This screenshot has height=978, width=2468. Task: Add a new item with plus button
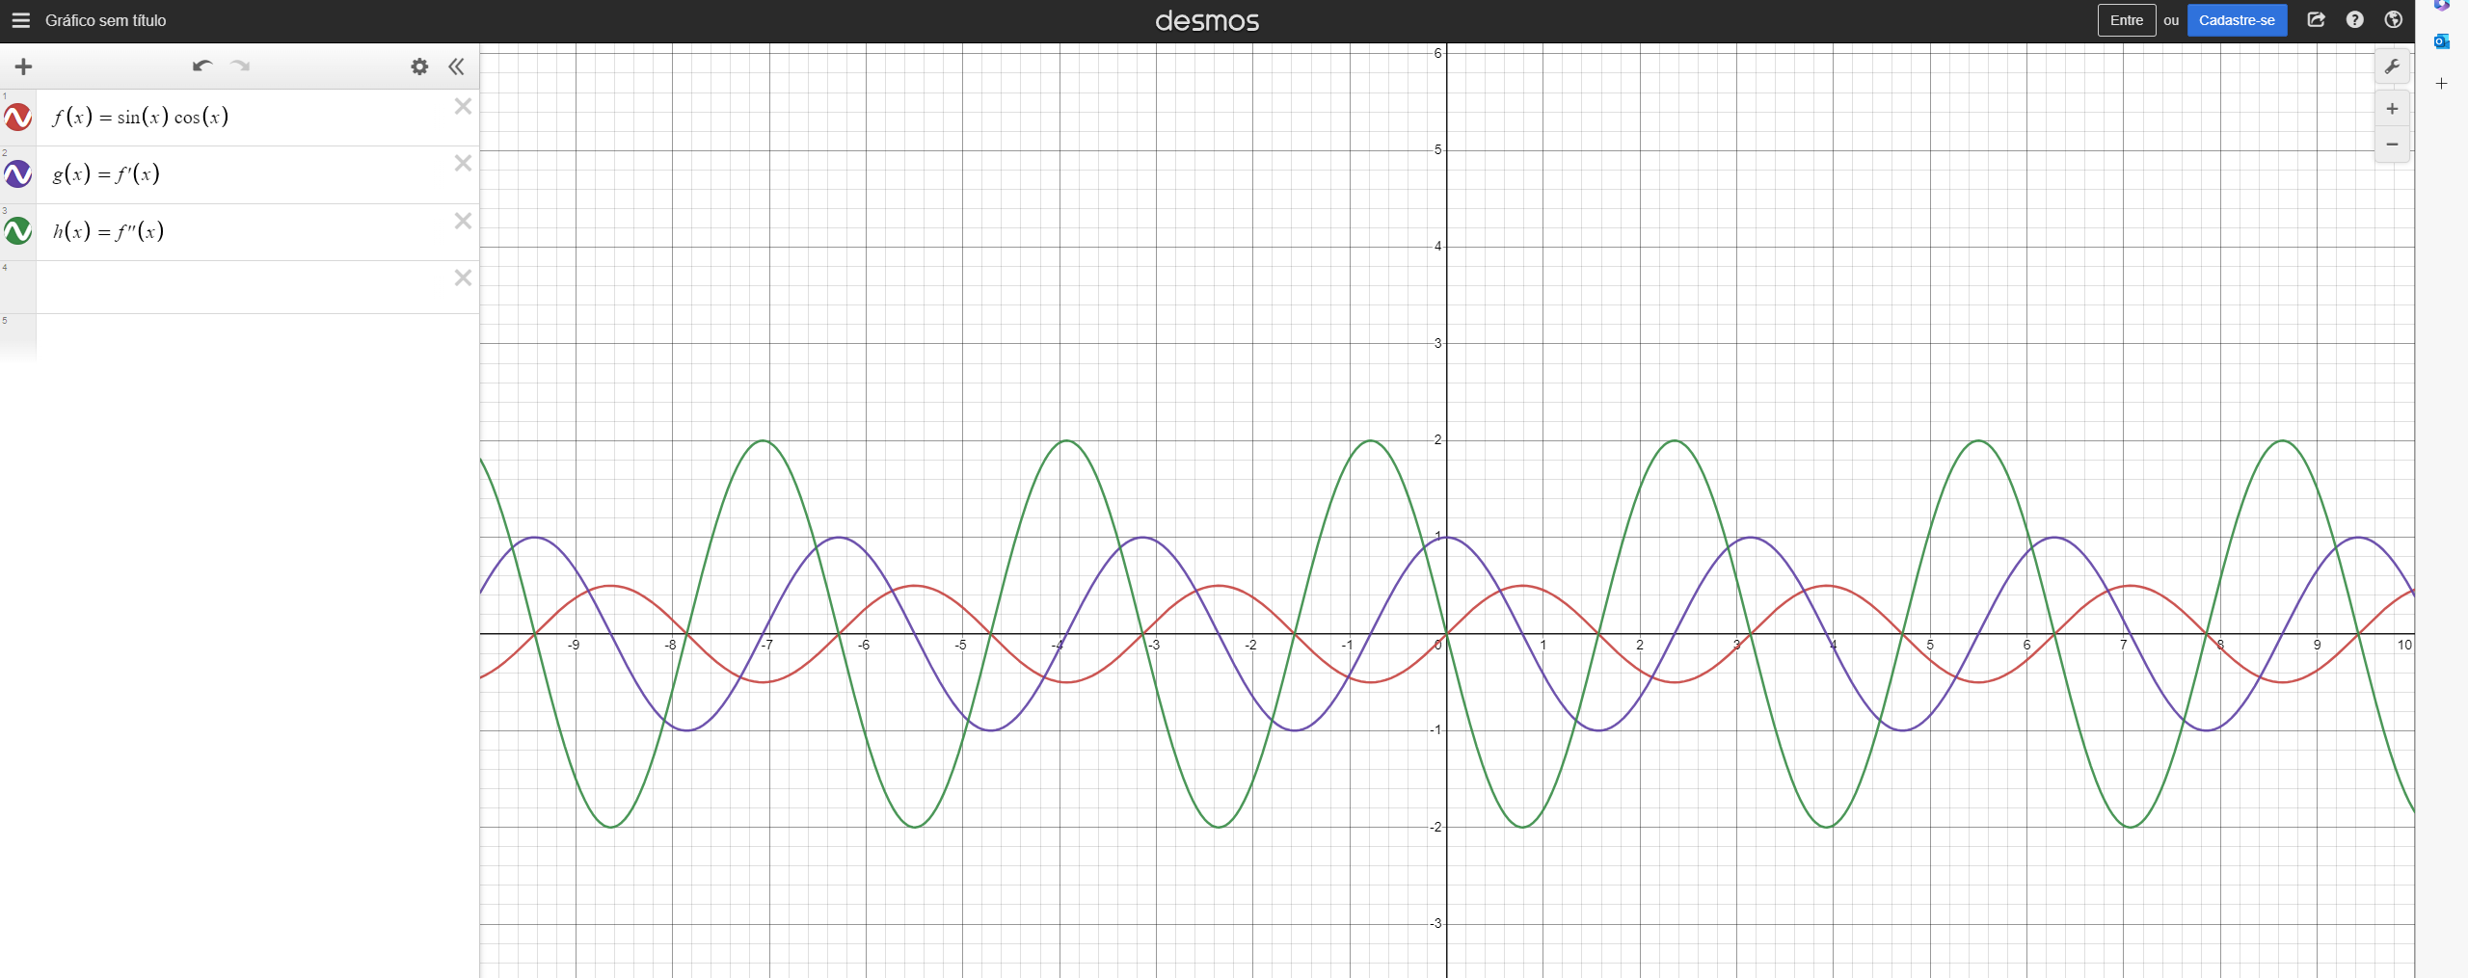coord(23,66)
